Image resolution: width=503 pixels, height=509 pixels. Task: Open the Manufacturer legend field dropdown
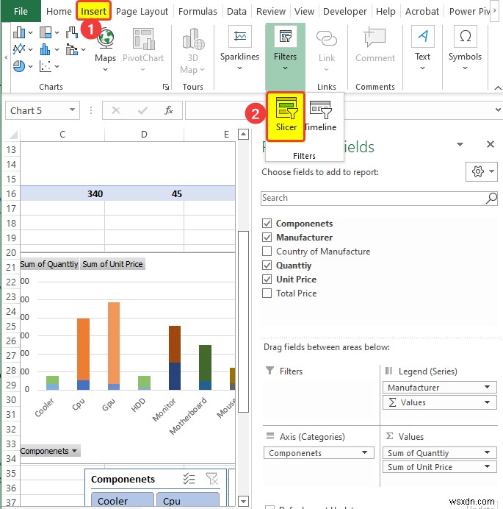pos(487,387)
